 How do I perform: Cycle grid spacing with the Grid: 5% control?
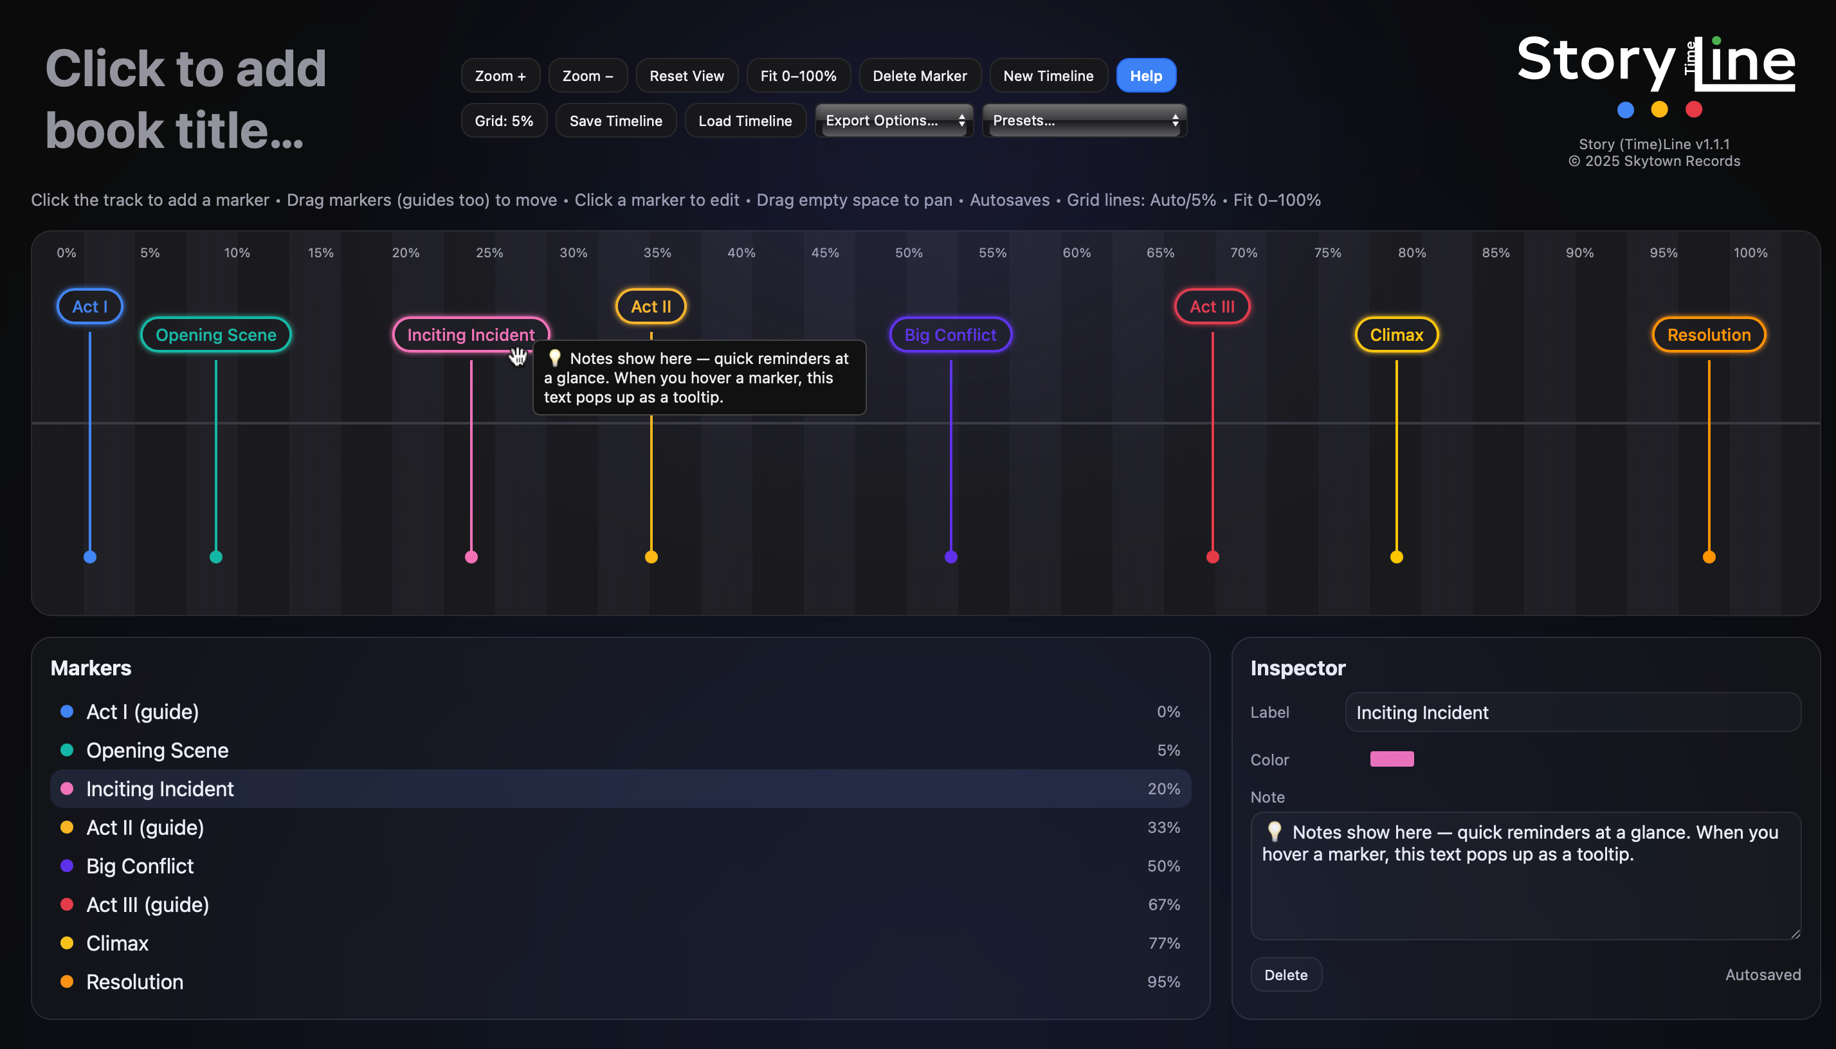pyautogui.click(x=503, y=120)
